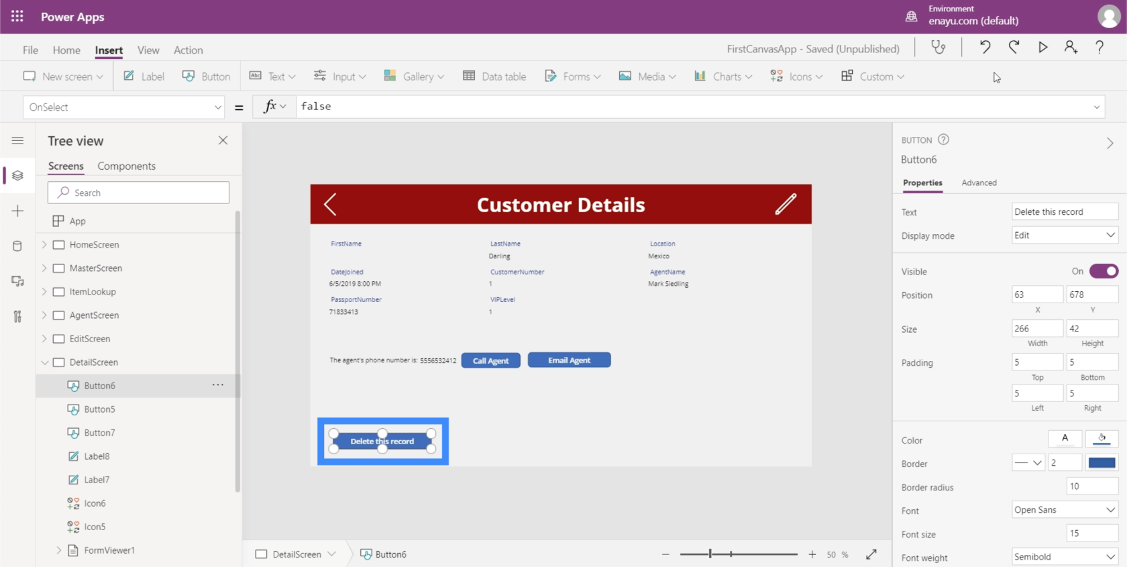Image resolution: width=1127 pixels, height=567 pixels.
Task: Preview the app with the play icon
Action: [1042, 47]
